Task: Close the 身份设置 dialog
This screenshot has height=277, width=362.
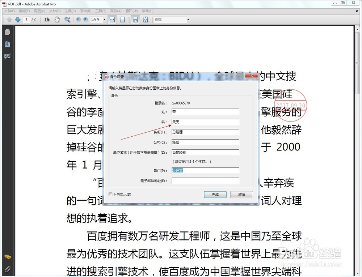Action: [252, 76]
